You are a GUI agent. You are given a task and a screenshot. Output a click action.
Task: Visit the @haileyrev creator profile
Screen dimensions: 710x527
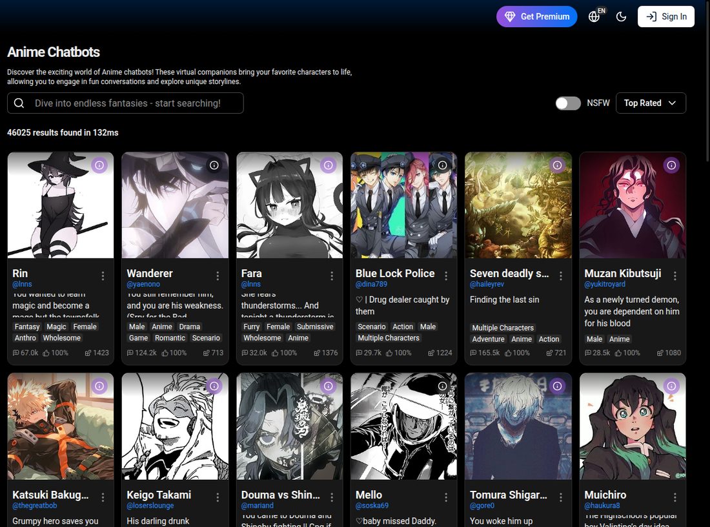(x=487, y=284)
